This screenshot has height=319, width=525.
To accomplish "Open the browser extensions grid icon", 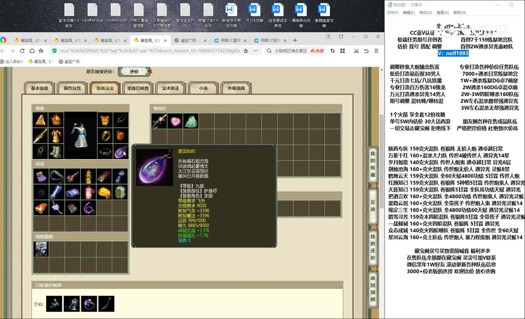I will pos(343,51).
